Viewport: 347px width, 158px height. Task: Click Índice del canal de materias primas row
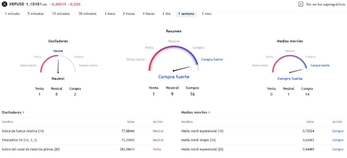[83, 149]
